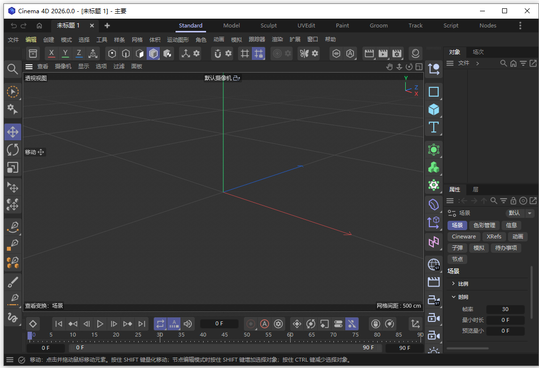The height and width of the screenshot is (368, 539).
Task: Toggle loop playback mode
Action: click(x=160, y=323)
